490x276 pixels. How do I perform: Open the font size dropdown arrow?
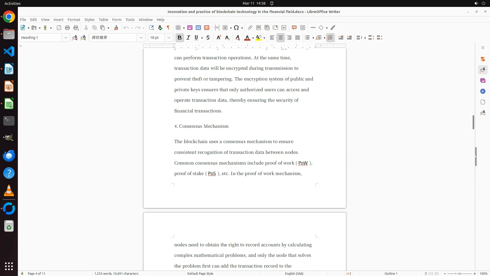point(169,38)
